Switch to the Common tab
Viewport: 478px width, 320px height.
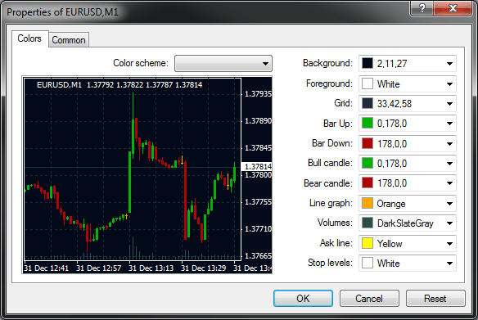[x=69, y=40]
